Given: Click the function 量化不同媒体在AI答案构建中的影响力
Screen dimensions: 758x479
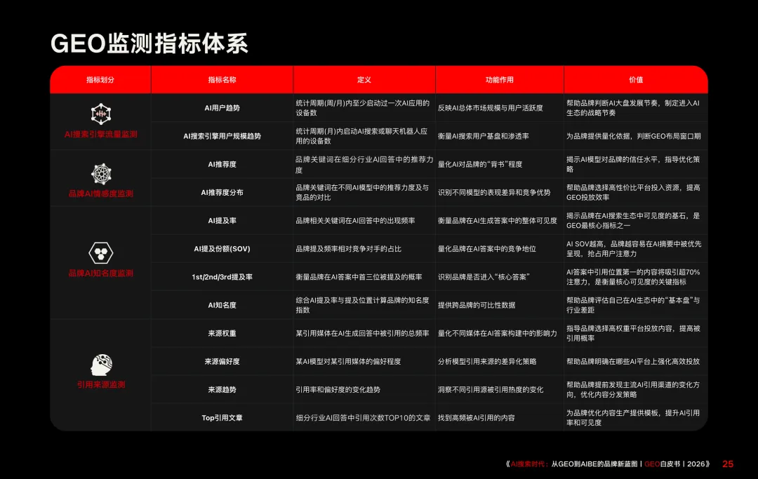Looking at the screenshot, I should (498, 333).
